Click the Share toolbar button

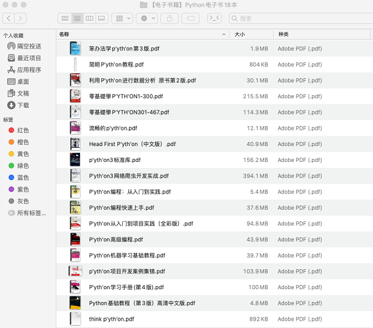pos(170,18)
